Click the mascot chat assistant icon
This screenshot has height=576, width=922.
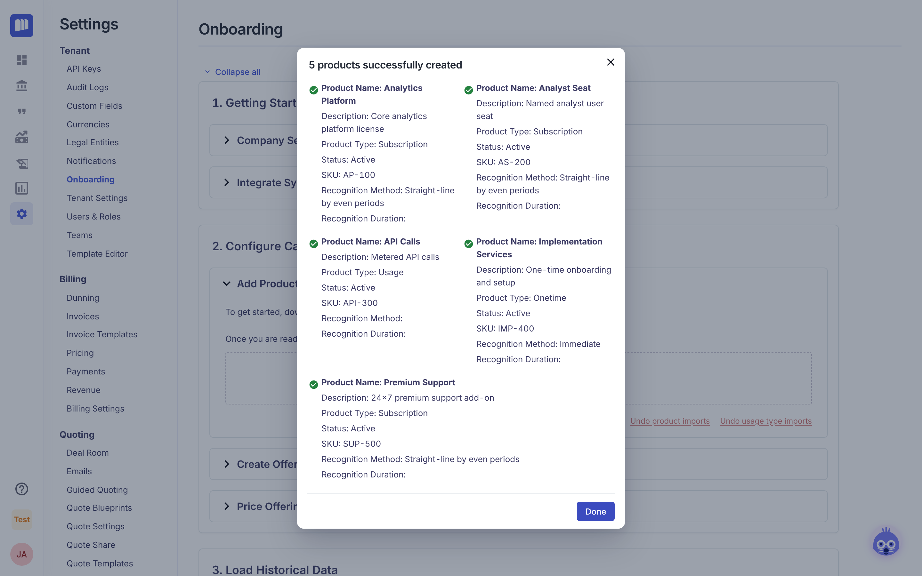(886, 542)
